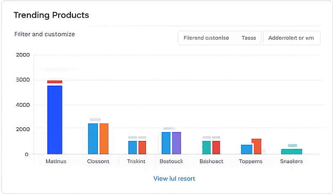333x194 pixels.
Task: Select the orange-red Toppems bar
Action: click(257, 146)
